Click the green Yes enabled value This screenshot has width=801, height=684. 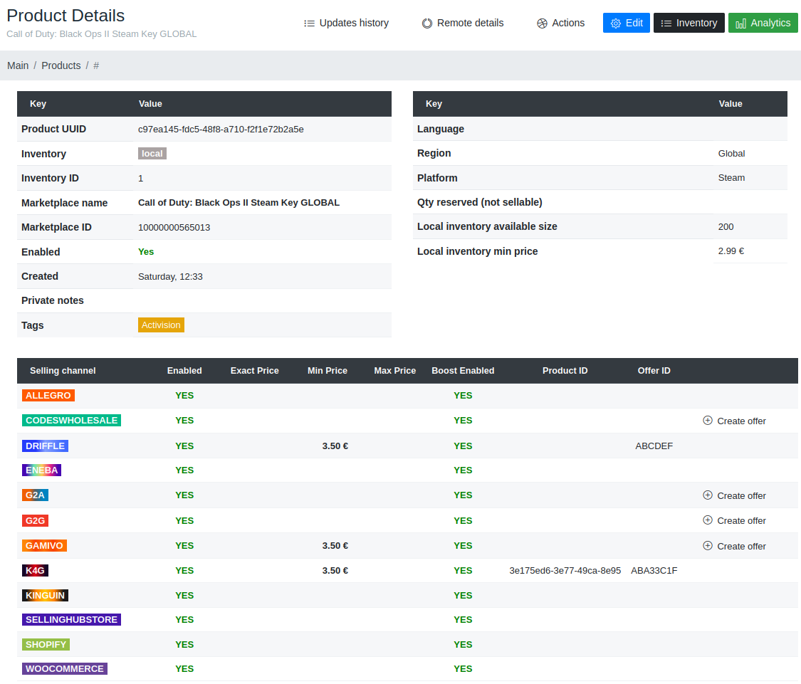pyautogui.click(x=145, y=252)
